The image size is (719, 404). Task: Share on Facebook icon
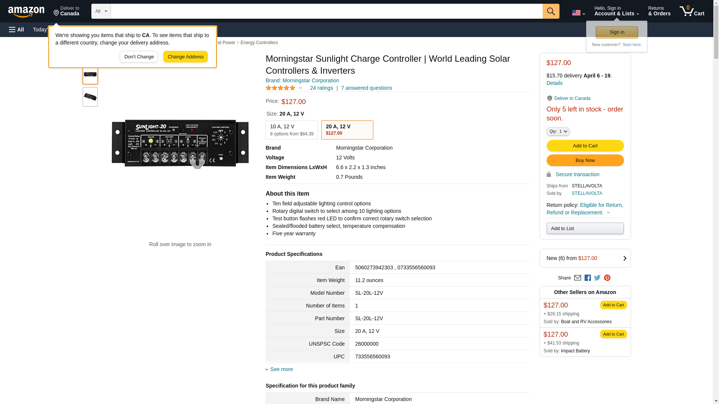point(588,278)
